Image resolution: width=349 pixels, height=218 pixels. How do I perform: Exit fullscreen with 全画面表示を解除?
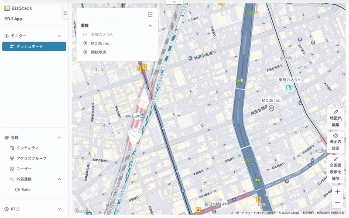pyautogui.click(x=335, y=168)
